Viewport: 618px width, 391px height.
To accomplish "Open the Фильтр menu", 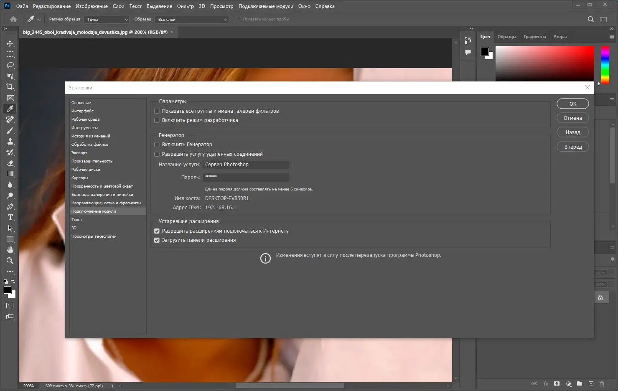I will (186, 6).
